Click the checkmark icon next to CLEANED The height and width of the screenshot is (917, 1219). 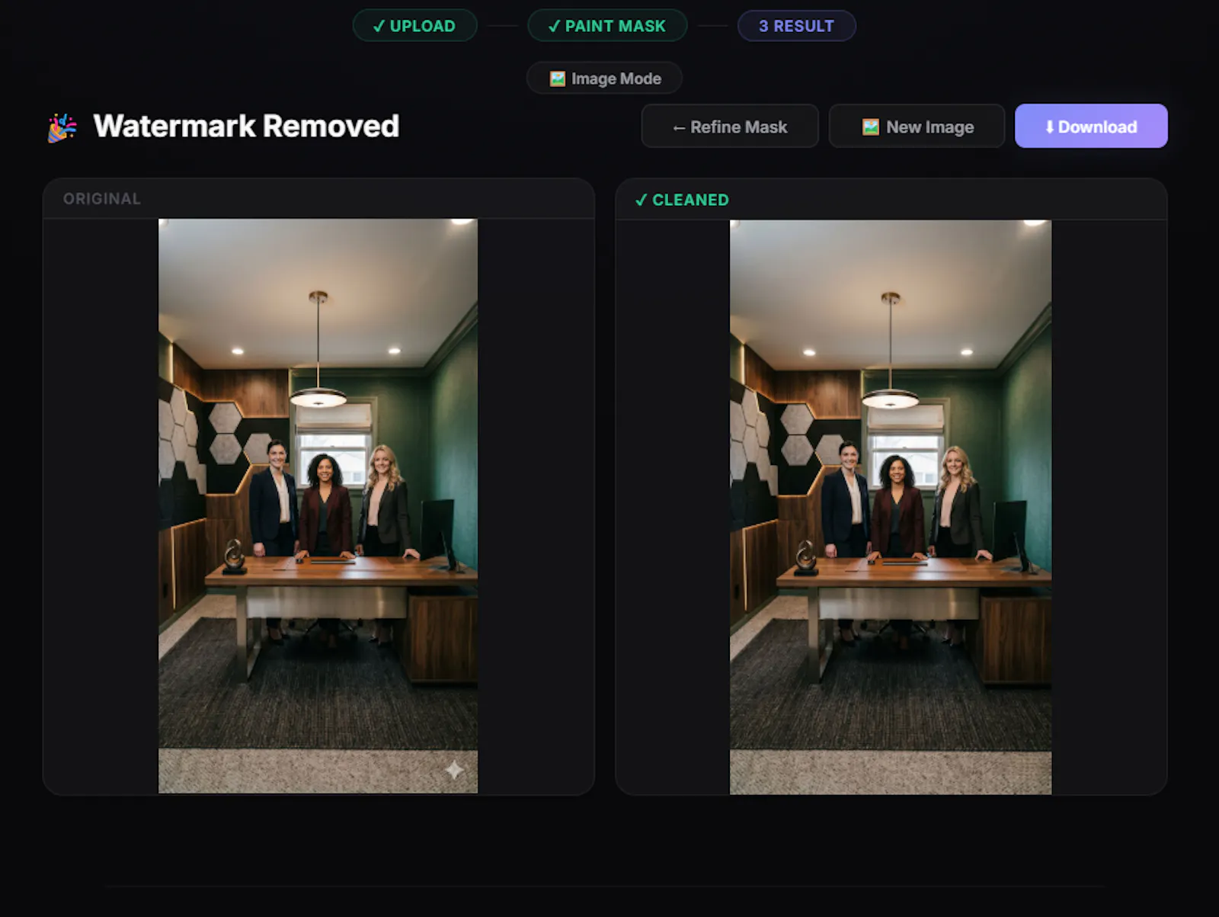pyautogui.click(x=641, y=200)
